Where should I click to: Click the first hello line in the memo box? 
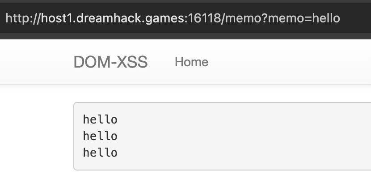[100, 119]
